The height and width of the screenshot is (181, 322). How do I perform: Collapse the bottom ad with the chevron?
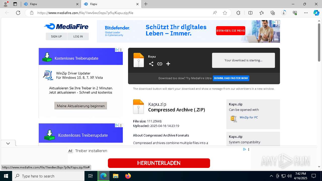tap(8, 143)
